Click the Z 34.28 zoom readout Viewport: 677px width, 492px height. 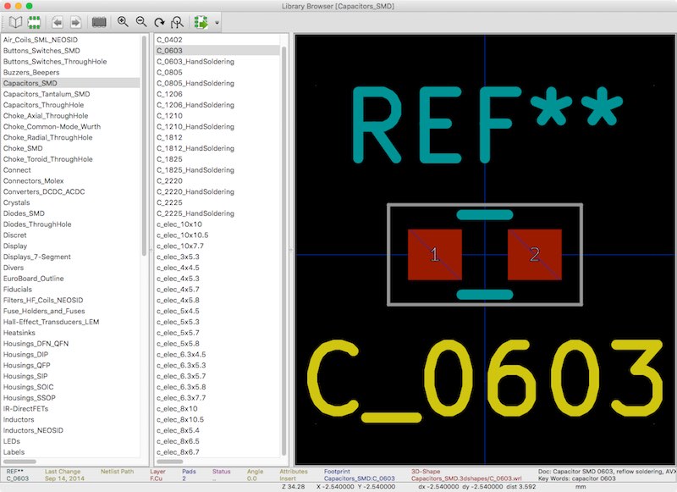293,486
